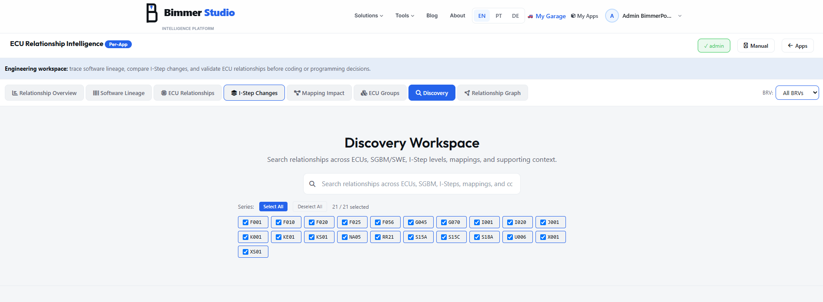Switch language to DE
The height and width of the screenshot is (302, 823).
[515, 16]
